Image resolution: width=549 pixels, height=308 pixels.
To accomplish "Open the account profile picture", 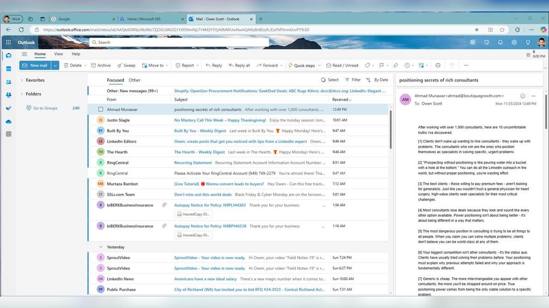I will click(541, 42).
